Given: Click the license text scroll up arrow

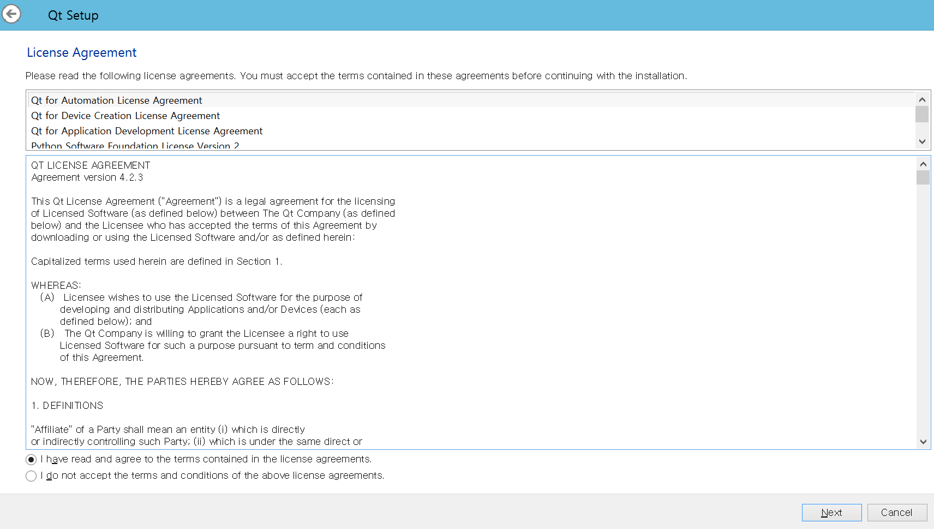Looking at the screenshot, I should (923, 164).
